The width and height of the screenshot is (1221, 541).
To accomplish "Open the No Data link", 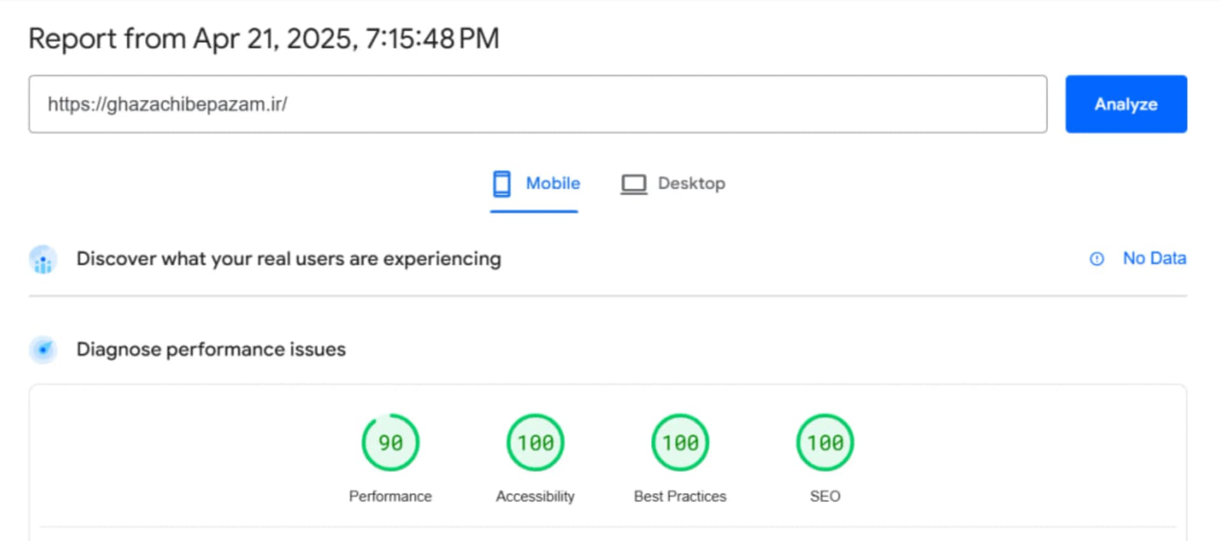I will 1154,258.
